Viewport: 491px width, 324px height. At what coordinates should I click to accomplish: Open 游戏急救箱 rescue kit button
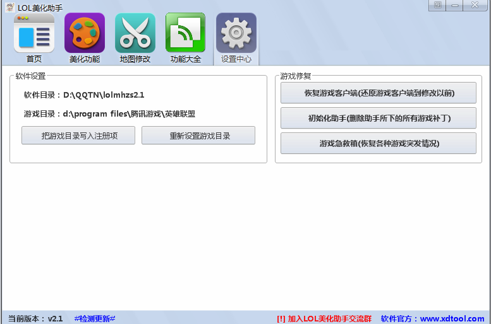pos(379,143)
